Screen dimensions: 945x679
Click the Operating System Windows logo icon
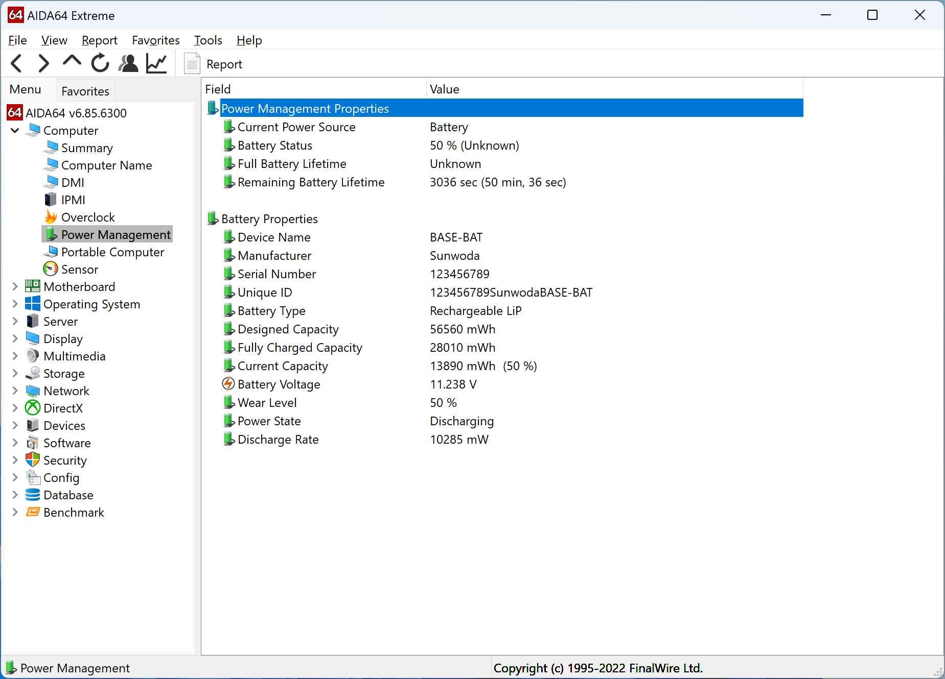tap(33, 304)
